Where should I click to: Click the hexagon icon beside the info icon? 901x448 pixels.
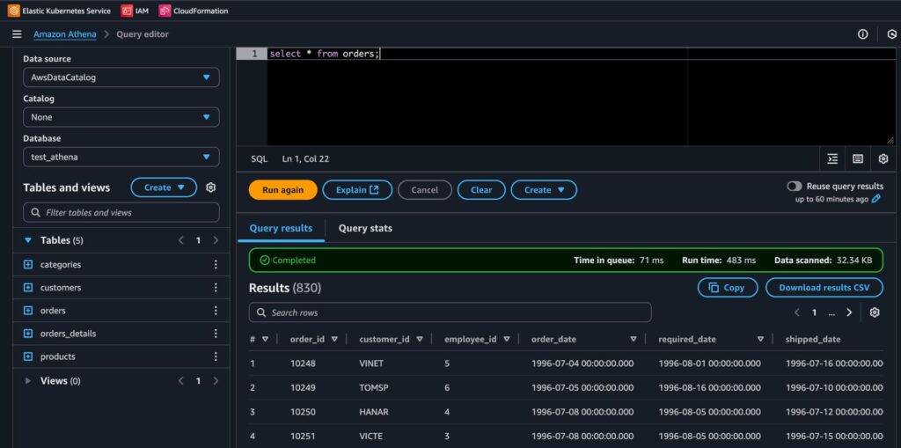coord(891,34)
